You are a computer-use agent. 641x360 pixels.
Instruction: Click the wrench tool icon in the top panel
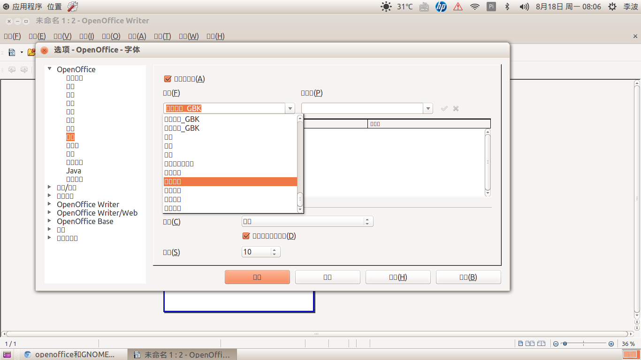click(73, 7)
